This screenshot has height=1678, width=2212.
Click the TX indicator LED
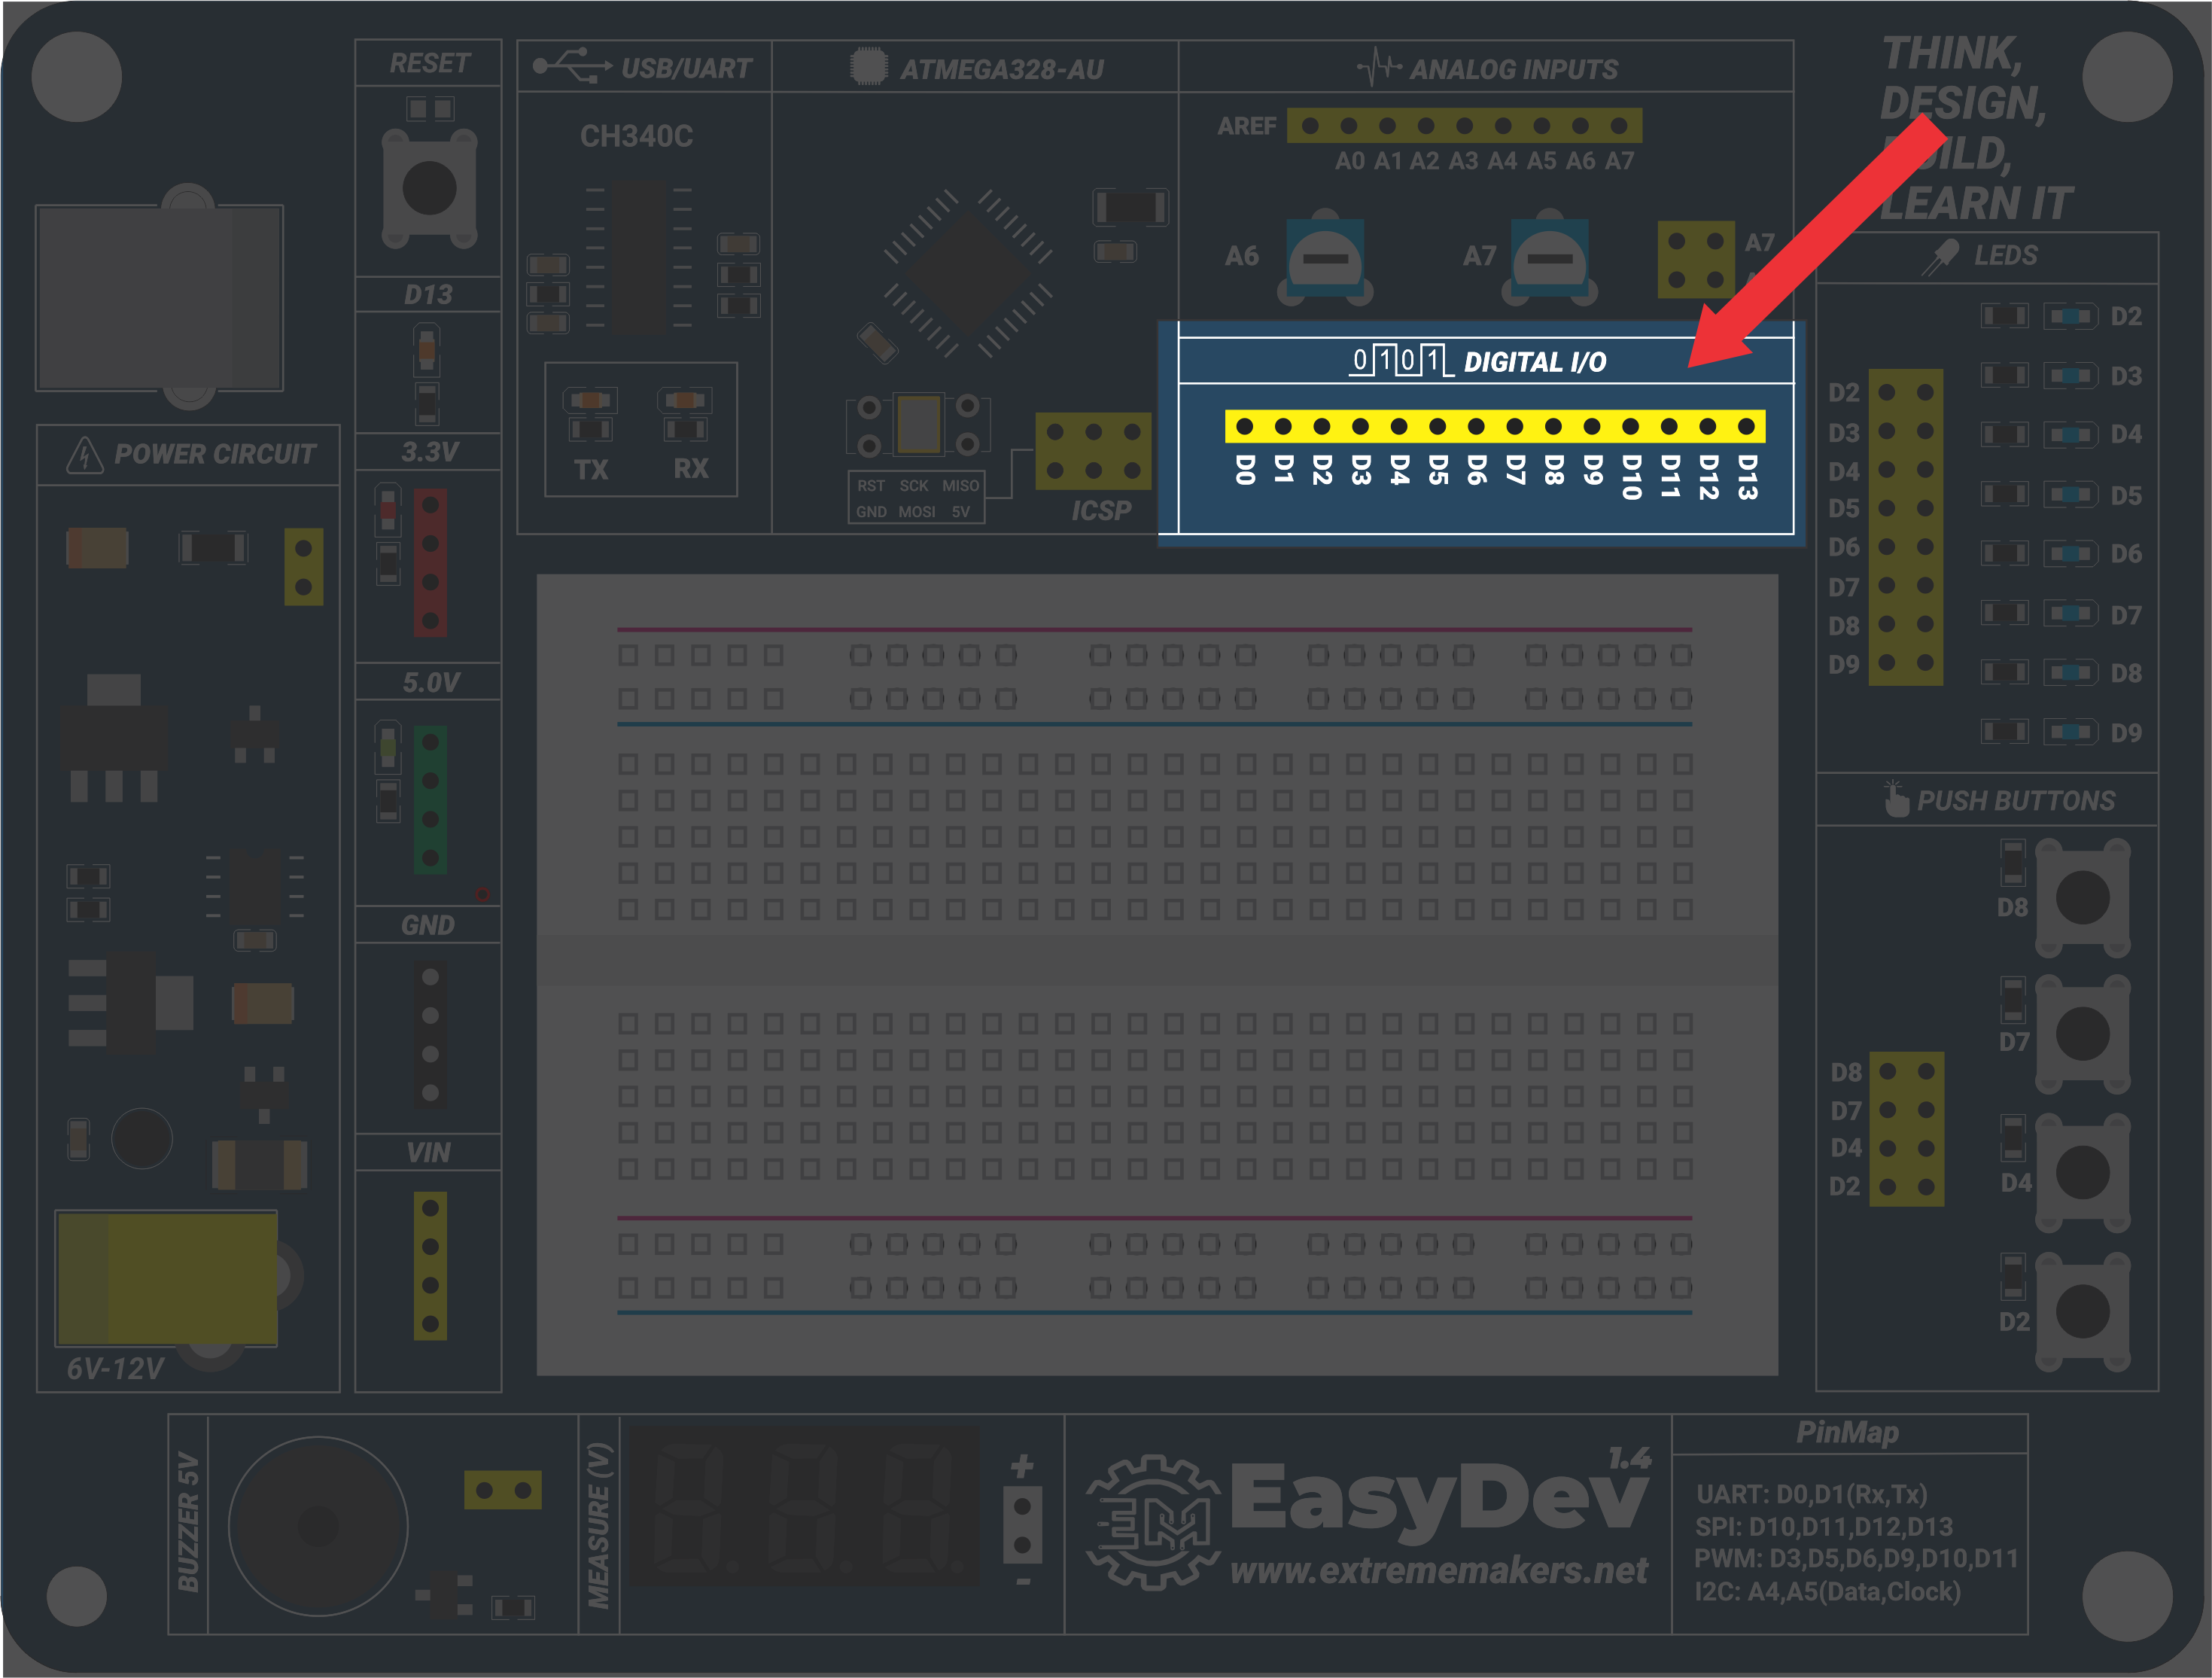[x=590, y=401]
